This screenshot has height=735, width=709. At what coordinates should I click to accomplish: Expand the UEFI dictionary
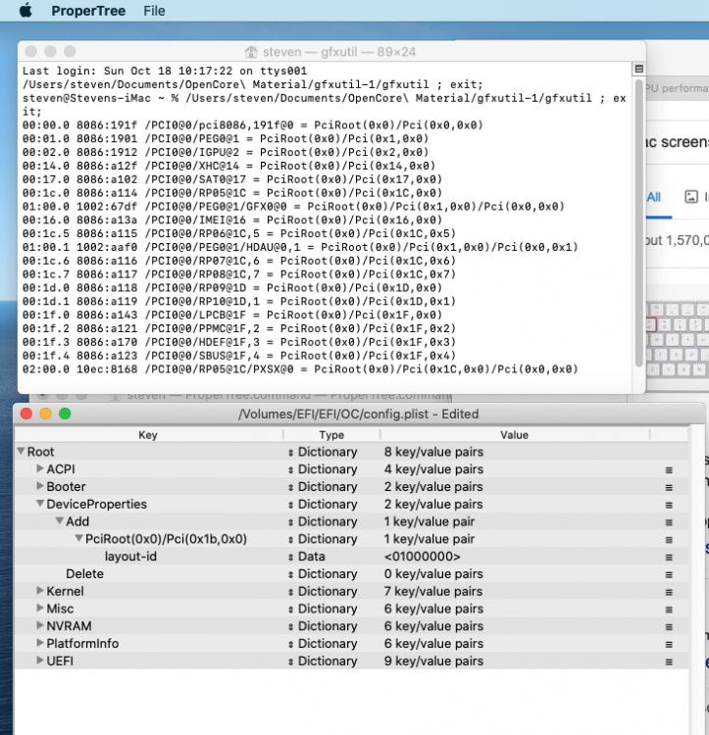tap(40, 660)
